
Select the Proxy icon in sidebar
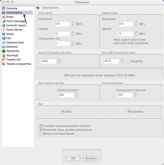(4, 17)
